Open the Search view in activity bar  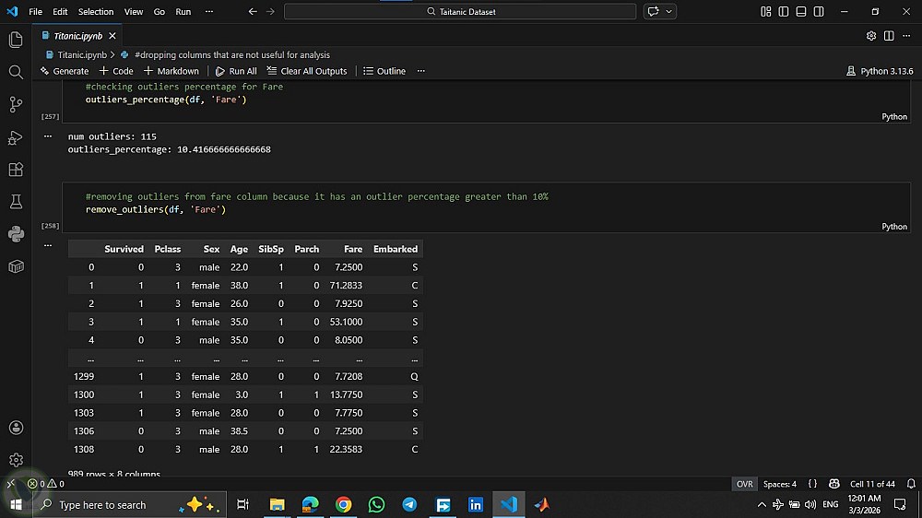[16, 72]
